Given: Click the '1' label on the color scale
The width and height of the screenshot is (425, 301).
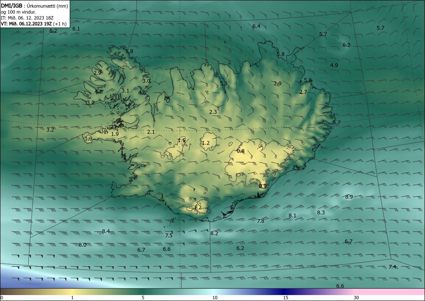Looking at the screenshot, I should [x=72, y=298].
